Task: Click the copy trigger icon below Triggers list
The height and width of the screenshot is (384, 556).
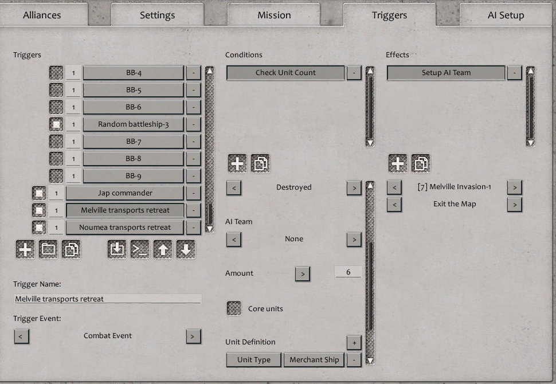Action: [x=71, y=250]
